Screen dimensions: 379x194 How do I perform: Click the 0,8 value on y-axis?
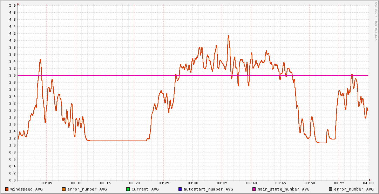(x=13, y=152)
